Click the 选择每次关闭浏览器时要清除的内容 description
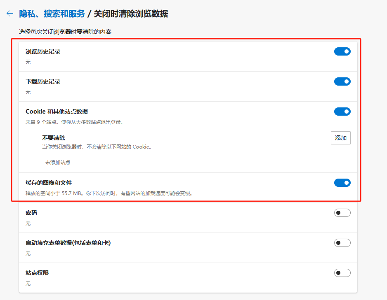The height and width of the screenshot is (300, 387). [65, 32]
